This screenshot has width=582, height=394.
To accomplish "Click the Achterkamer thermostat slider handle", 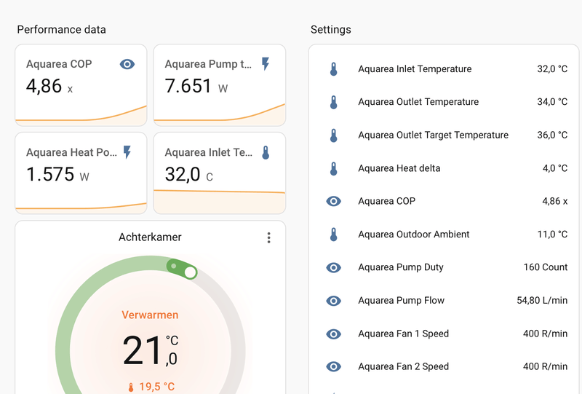I will (190, 272).
